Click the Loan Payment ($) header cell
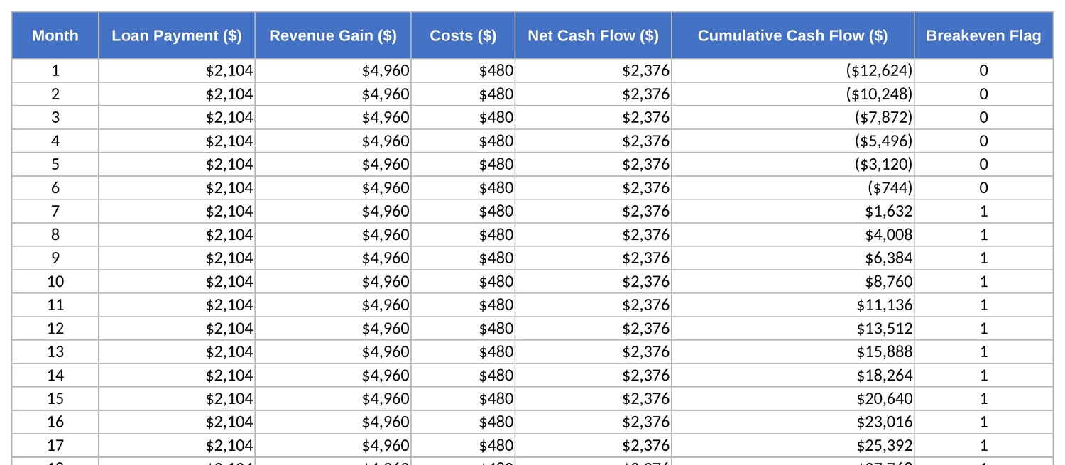The width and height of the screenshot is (1065, 465). click(x=177, y=35)
